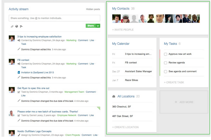Mark See agenda and comment as done
Viewport: 211px width, 140px height.
pyautogui.click(x=166, y=71)
